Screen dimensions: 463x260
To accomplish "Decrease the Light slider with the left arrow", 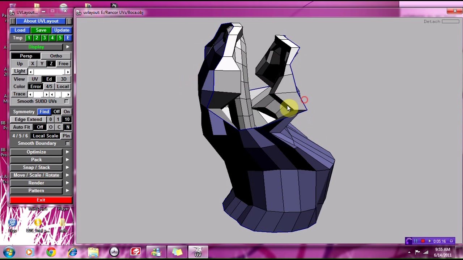I will click(x=31, y=72).
